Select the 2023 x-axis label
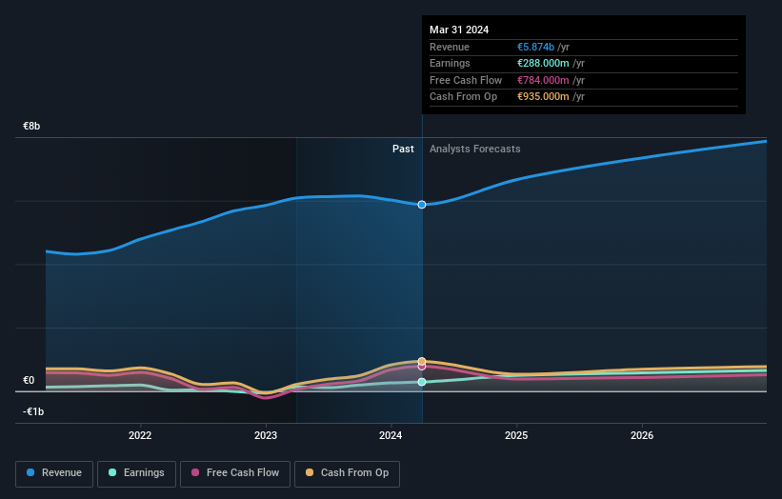Image resolution: width=782 pixels, height=499 pixels. 266,435
